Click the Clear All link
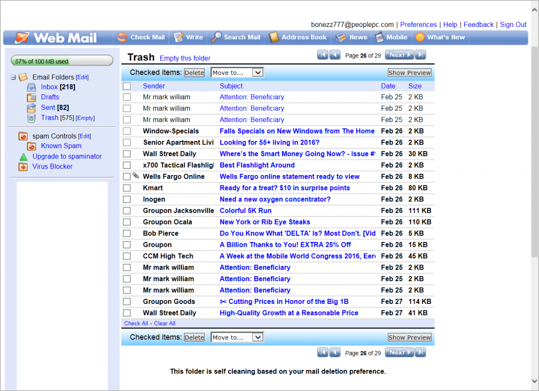The height and width of the screenshot is (391, 539). point(164,323)
